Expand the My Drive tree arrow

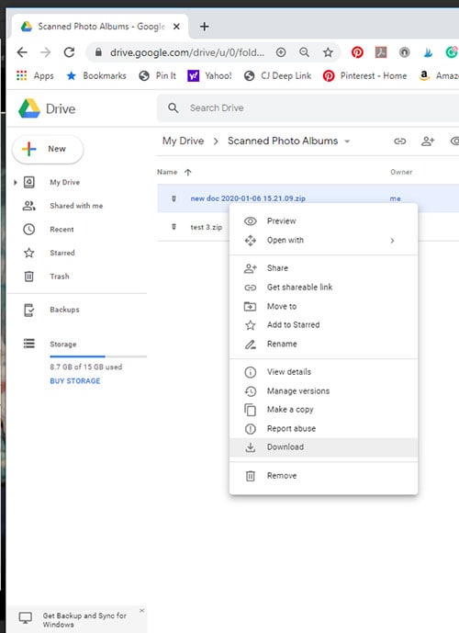coord(16,183)
